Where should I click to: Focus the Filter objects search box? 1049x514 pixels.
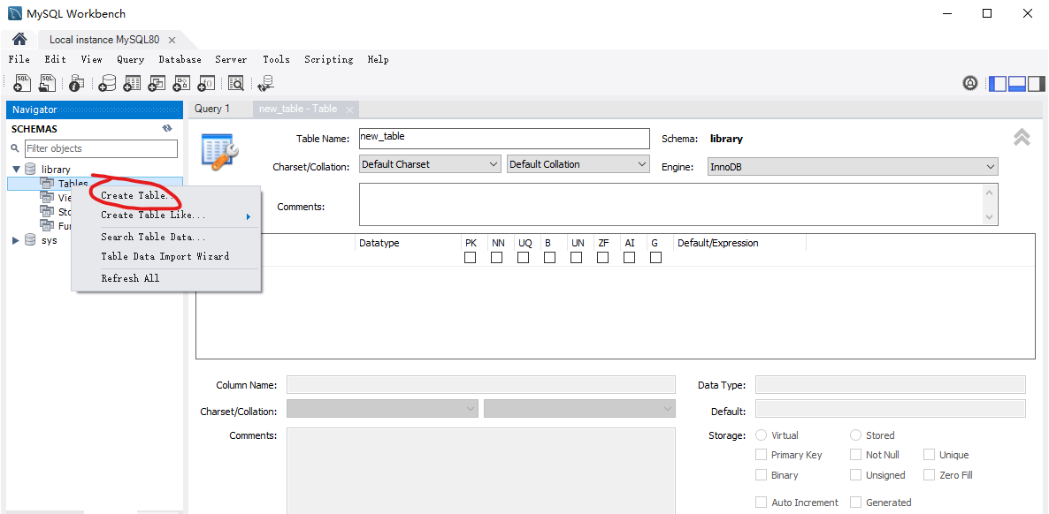[101, 148]
